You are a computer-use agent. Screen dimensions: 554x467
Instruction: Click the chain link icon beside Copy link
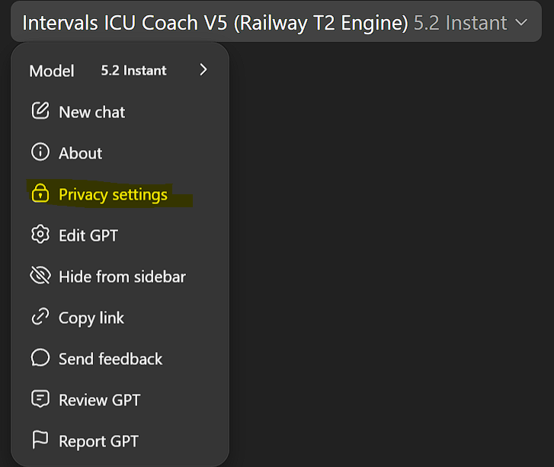click(40, 318)
